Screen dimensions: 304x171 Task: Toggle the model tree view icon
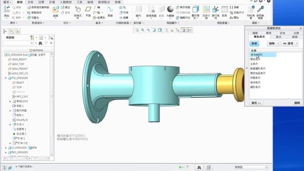pos(5,31)
